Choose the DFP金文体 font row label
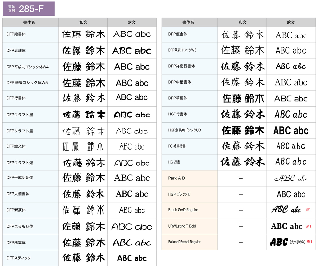 16,146
